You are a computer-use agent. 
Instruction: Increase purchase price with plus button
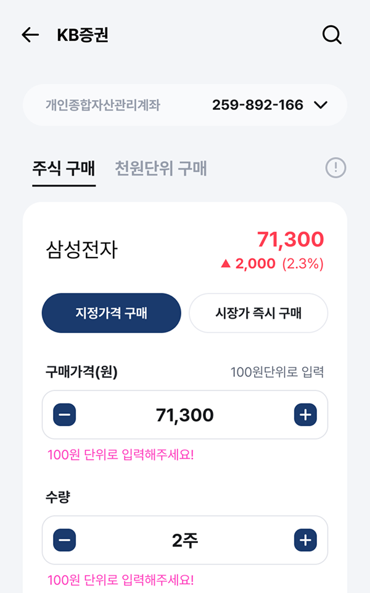click(x=305, y=415)
